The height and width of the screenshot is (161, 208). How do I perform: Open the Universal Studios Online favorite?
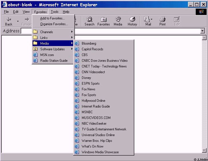(x=104, y=135)
